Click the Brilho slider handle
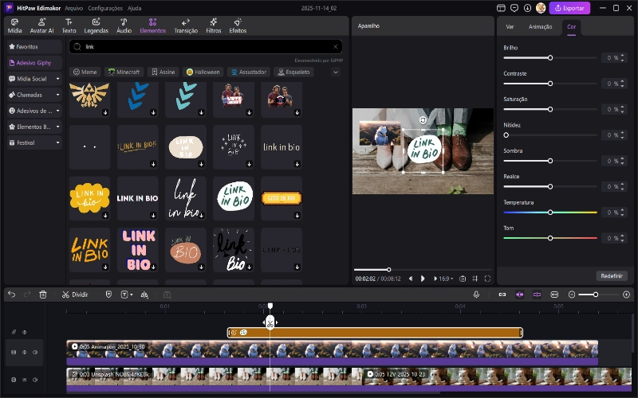This screenshot has width=638, height=398. (550, 58)
